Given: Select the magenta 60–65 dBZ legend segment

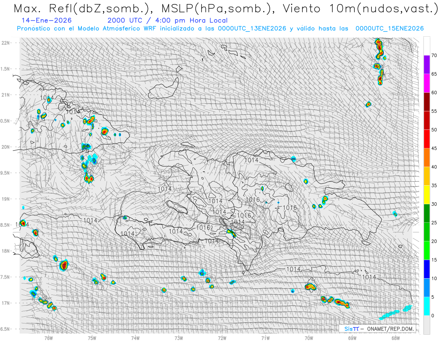Looking at the screenshot, I should click(x=427, y=83).
